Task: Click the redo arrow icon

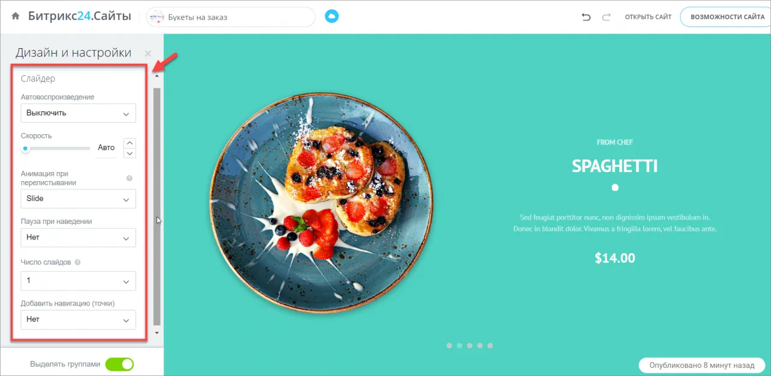Action: pyautogui.click(x=606, y=17)
